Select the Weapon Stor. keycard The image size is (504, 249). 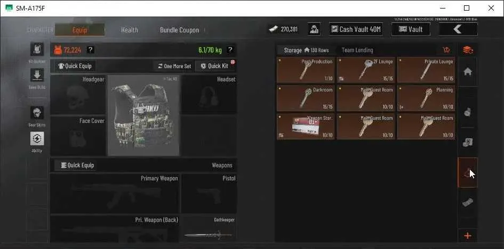(x=306, y=126)
